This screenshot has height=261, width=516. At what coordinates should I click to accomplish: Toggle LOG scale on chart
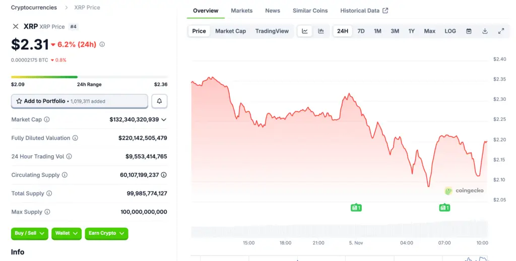[450, 31]
